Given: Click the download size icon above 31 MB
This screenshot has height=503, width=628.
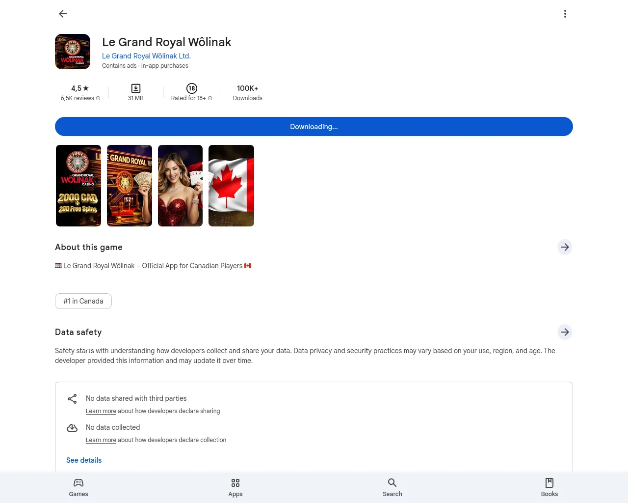Looking at the screenshot, I should pyautogui.click(x=136, y=88).
